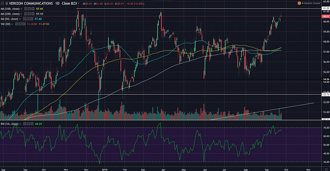Hide the MA (50, close) indicator

24,19
